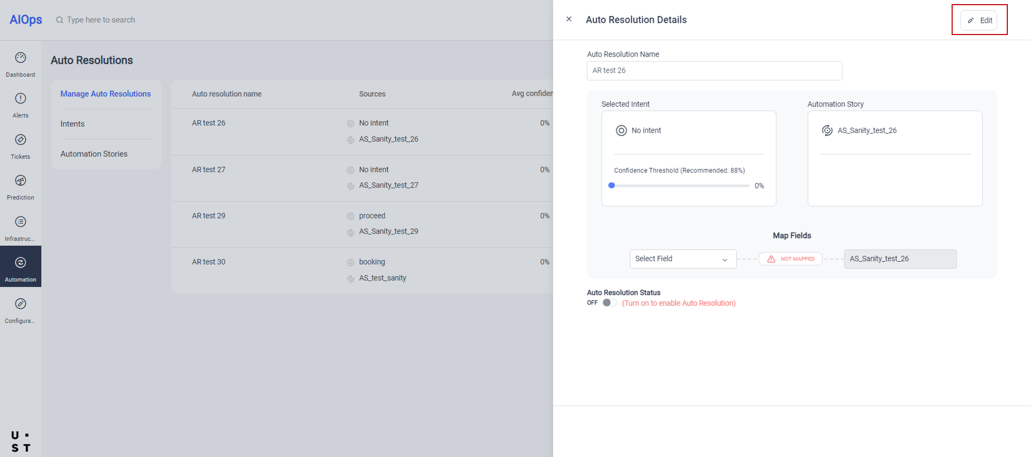Click the Edit button
The height and width of the screenshot is (457, 1031).
[979, 20]
